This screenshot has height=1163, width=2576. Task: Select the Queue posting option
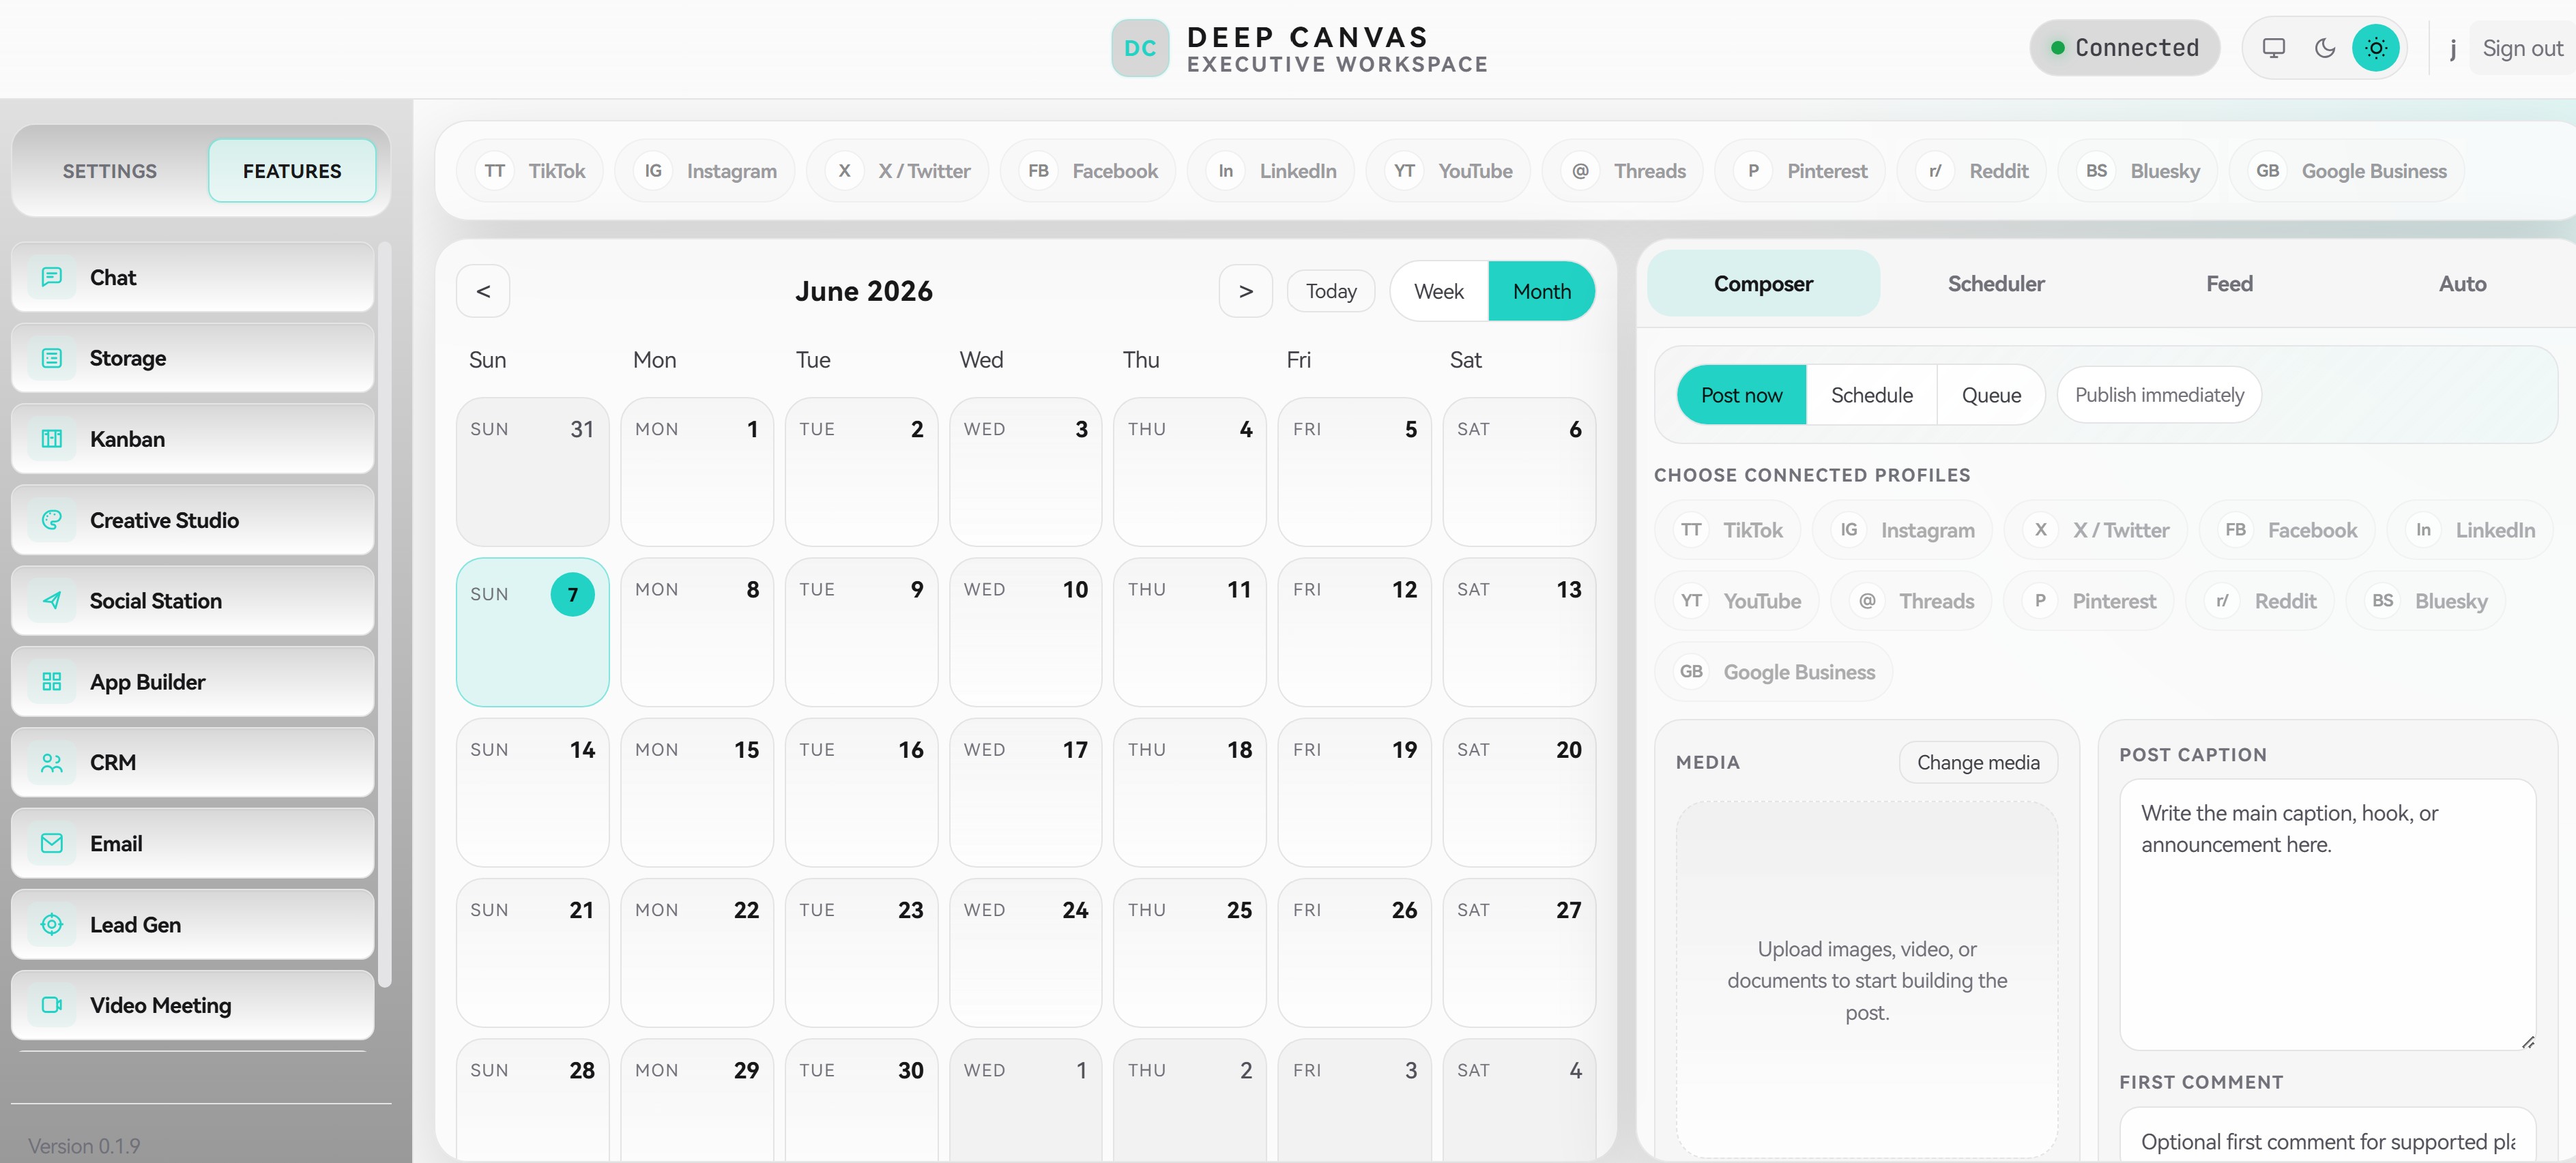[x=1991, y=395]
